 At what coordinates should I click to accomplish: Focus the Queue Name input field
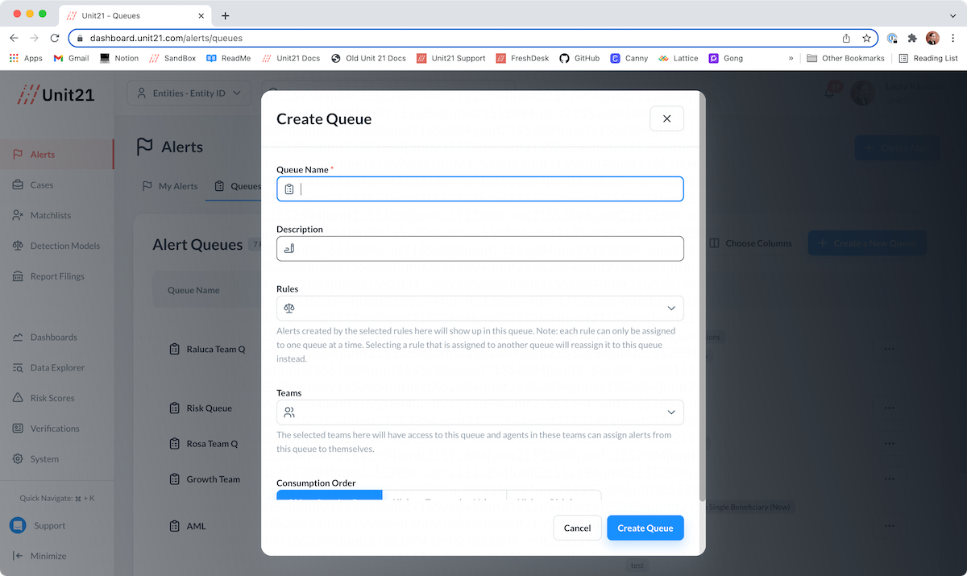click(x=479, y=189)
